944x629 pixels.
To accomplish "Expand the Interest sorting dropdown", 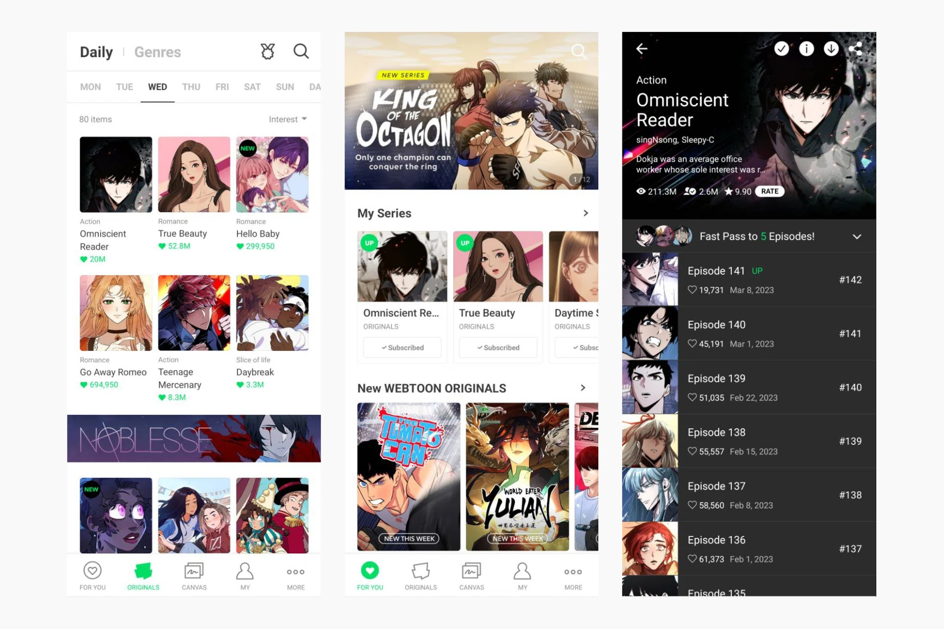I will click(288, 119).
